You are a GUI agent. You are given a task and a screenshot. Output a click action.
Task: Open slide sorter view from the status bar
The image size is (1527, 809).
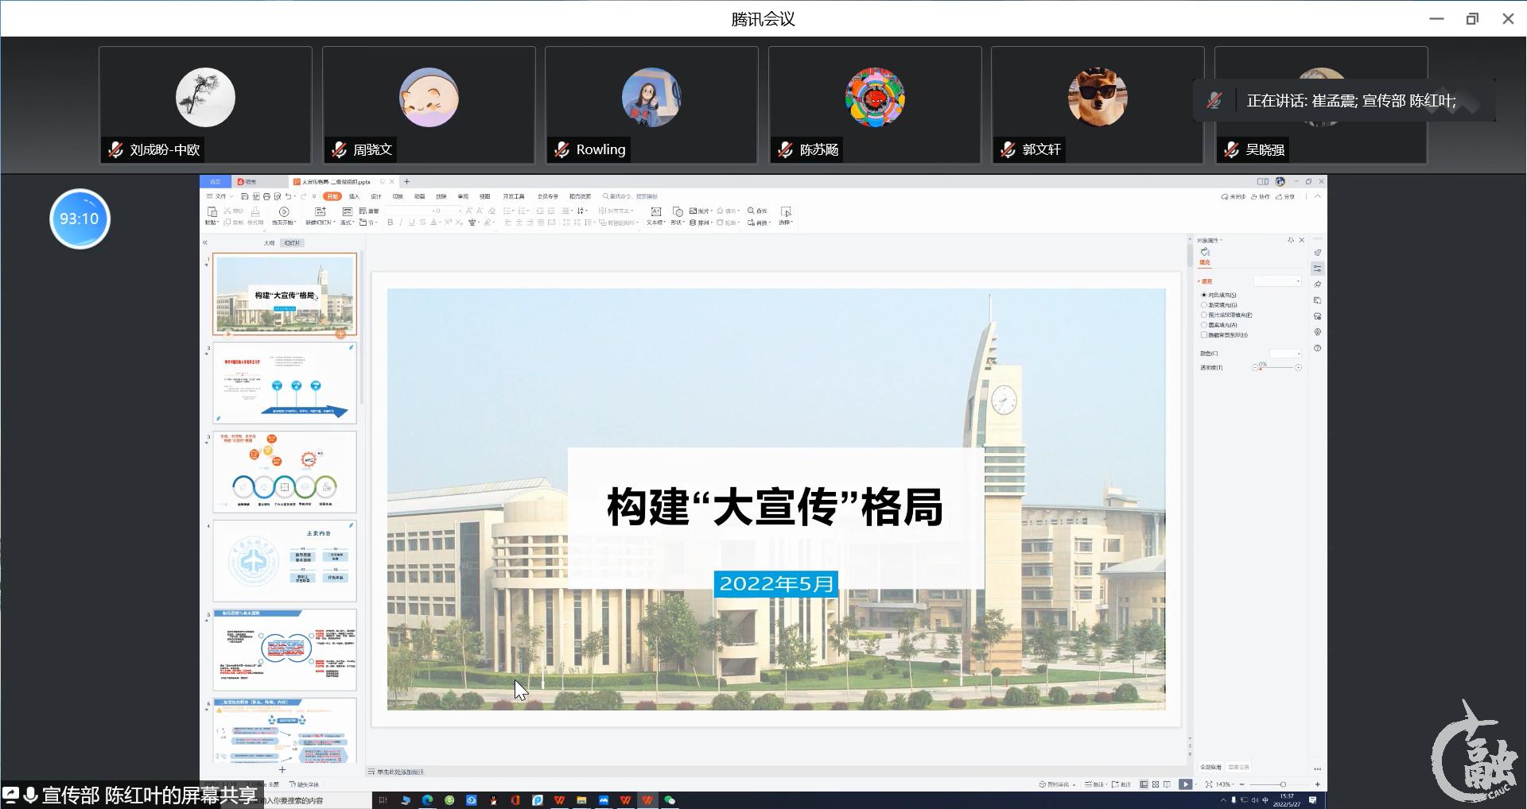pos(1156,784)
